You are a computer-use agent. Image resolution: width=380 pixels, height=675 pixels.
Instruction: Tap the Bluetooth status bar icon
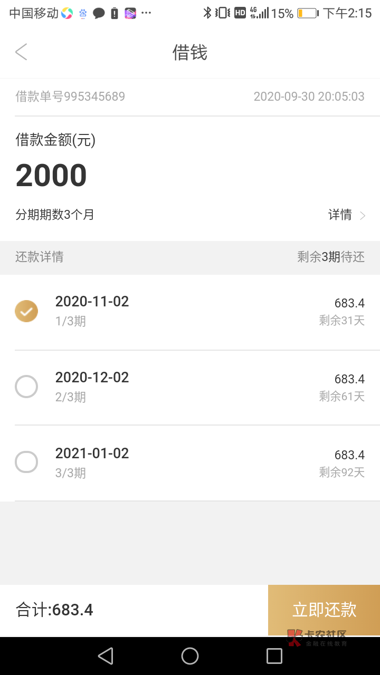[x=207, y=13]
